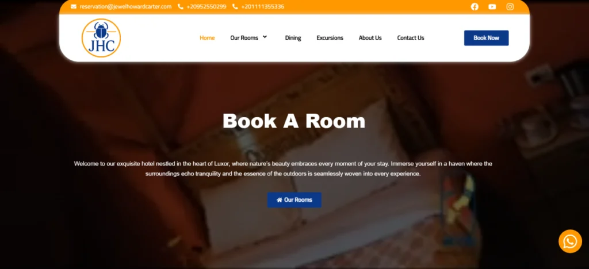Expand the Our Rooms dropdown chevron
Viewport: 589px width, 269px height.
(265, 37)
